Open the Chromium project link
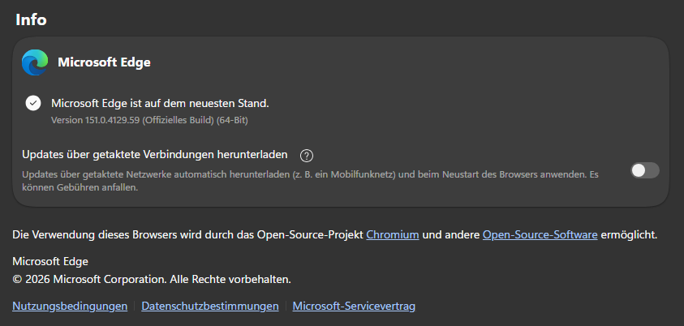 pos(393,235)
